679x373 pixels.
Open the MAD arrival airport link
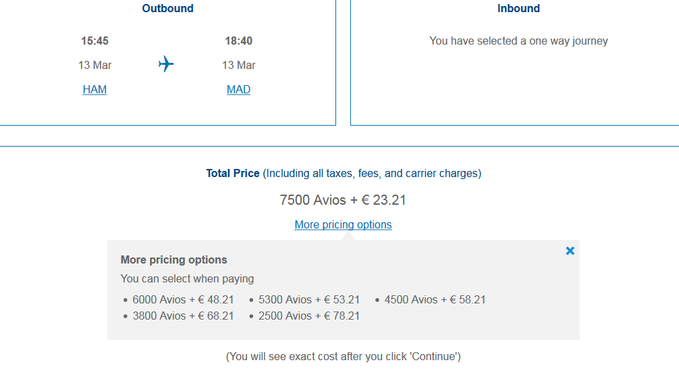[238, 89]
